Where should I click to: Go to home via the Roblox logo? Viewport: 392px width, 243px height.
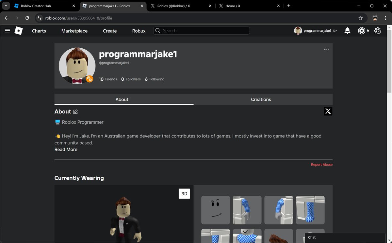tap(18, 30)
